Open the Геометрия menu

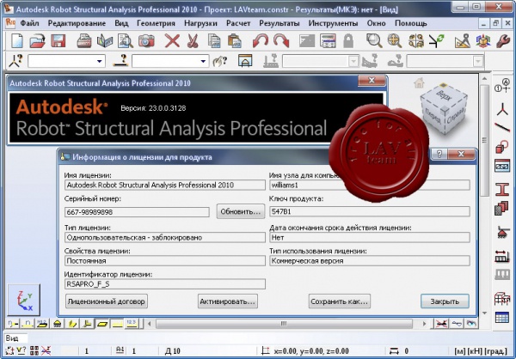coord(156,23)
